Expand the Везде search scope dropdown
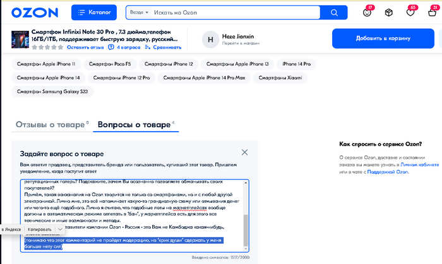Screen dimensions: 442x264 (x=139, y=13)
